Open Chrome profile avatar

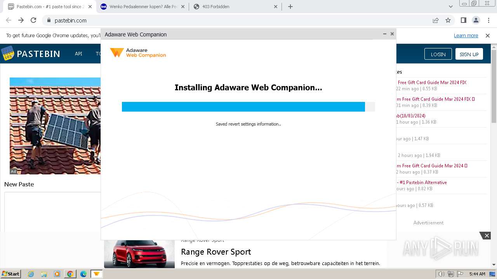point(476,20)
